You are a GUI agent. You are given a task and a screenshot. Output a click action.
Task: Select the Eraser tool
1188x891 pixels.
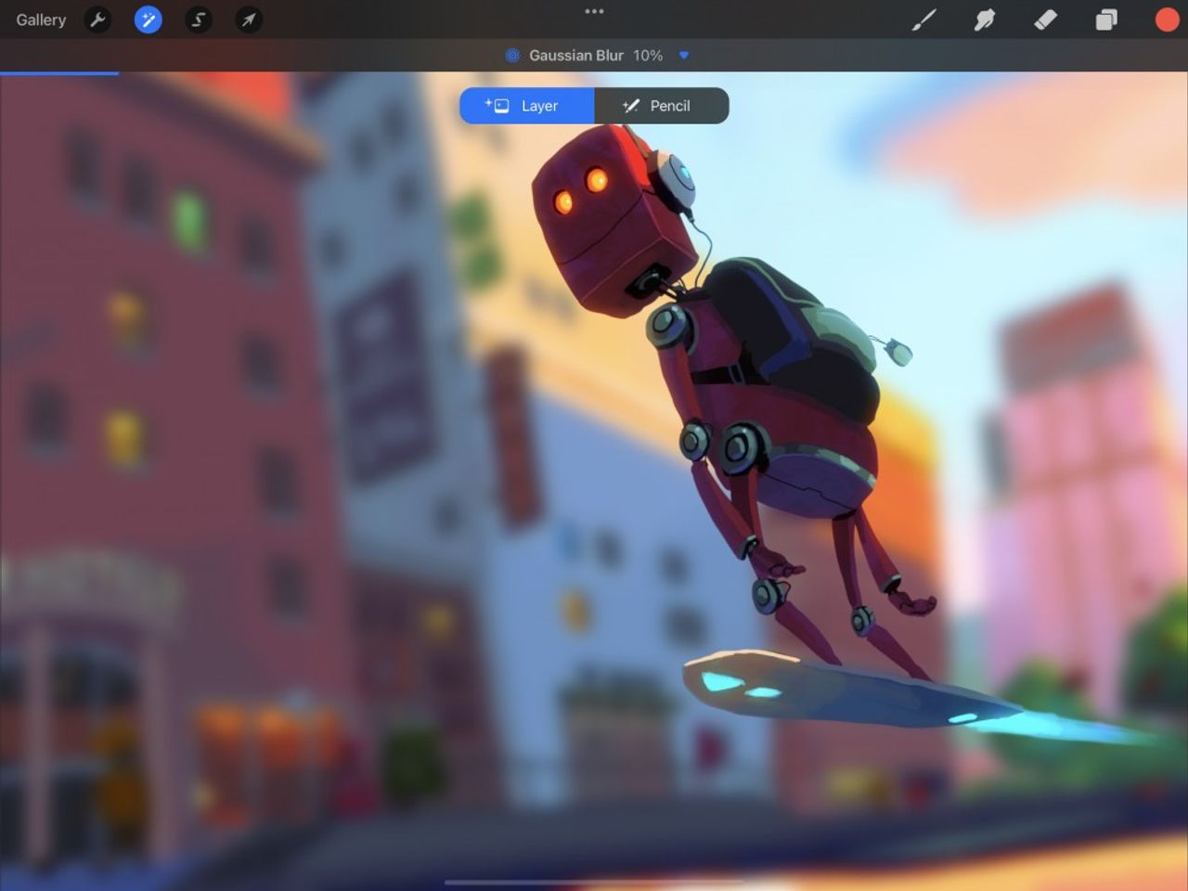[1045, 19]
